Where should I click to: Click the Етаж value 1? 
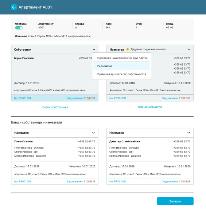coord(136,27)
